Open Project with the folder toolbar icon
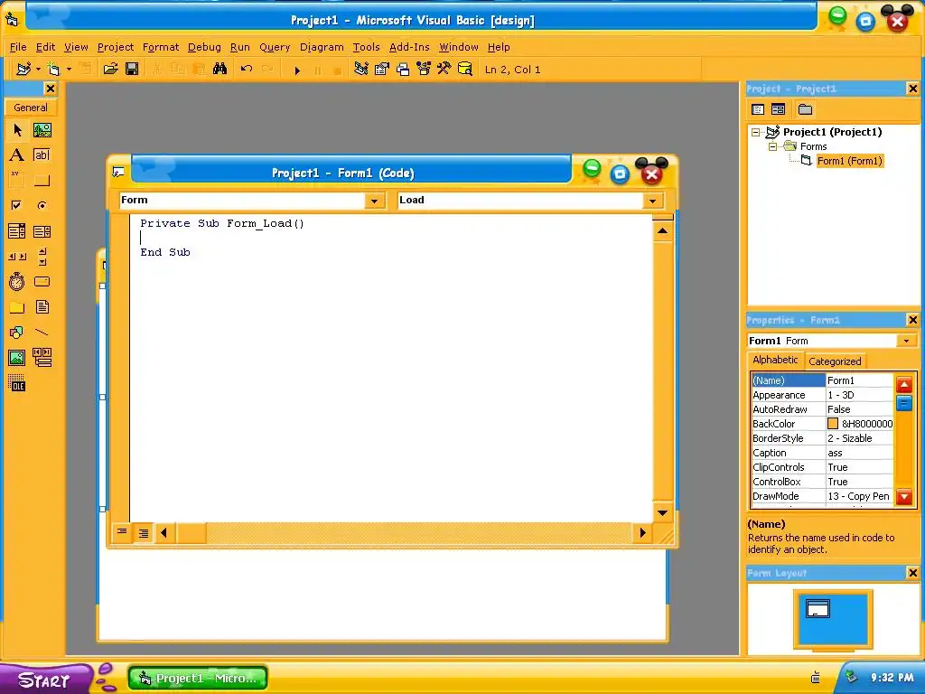Image resolution: width=925 pixels, height=694 pixels. click(110, 69)
